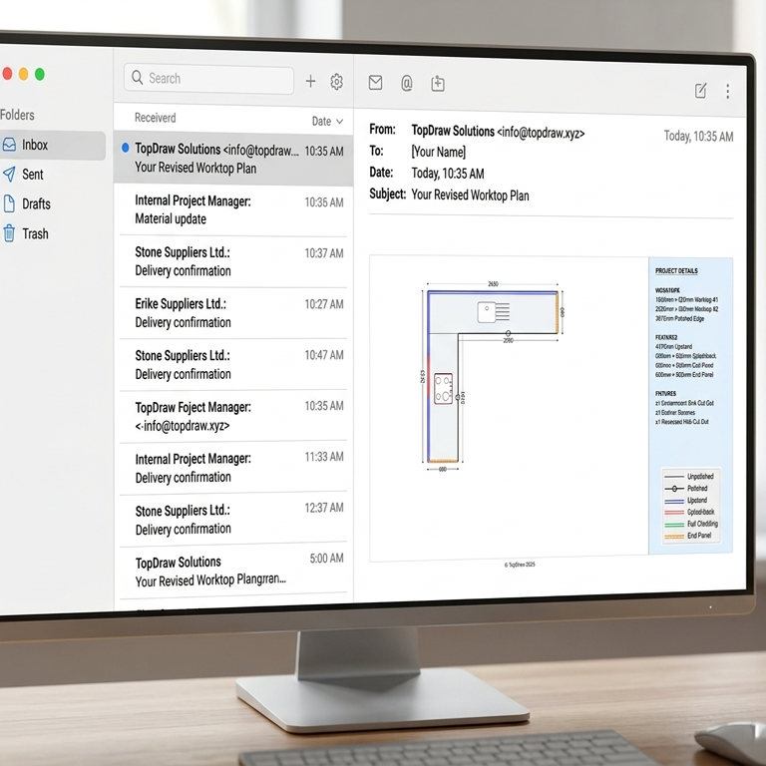Select the Sent folder
The height and width of the screenshot is (766, 766).
click(53, 175)
